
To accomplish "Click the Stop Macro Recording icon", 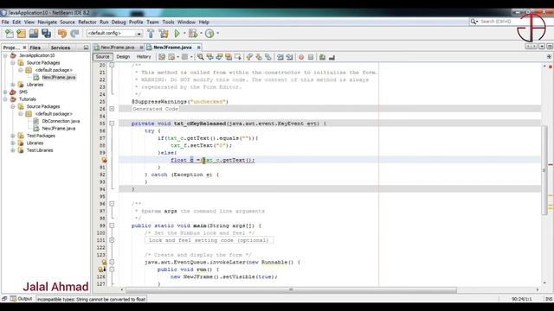I will (311, 57).
